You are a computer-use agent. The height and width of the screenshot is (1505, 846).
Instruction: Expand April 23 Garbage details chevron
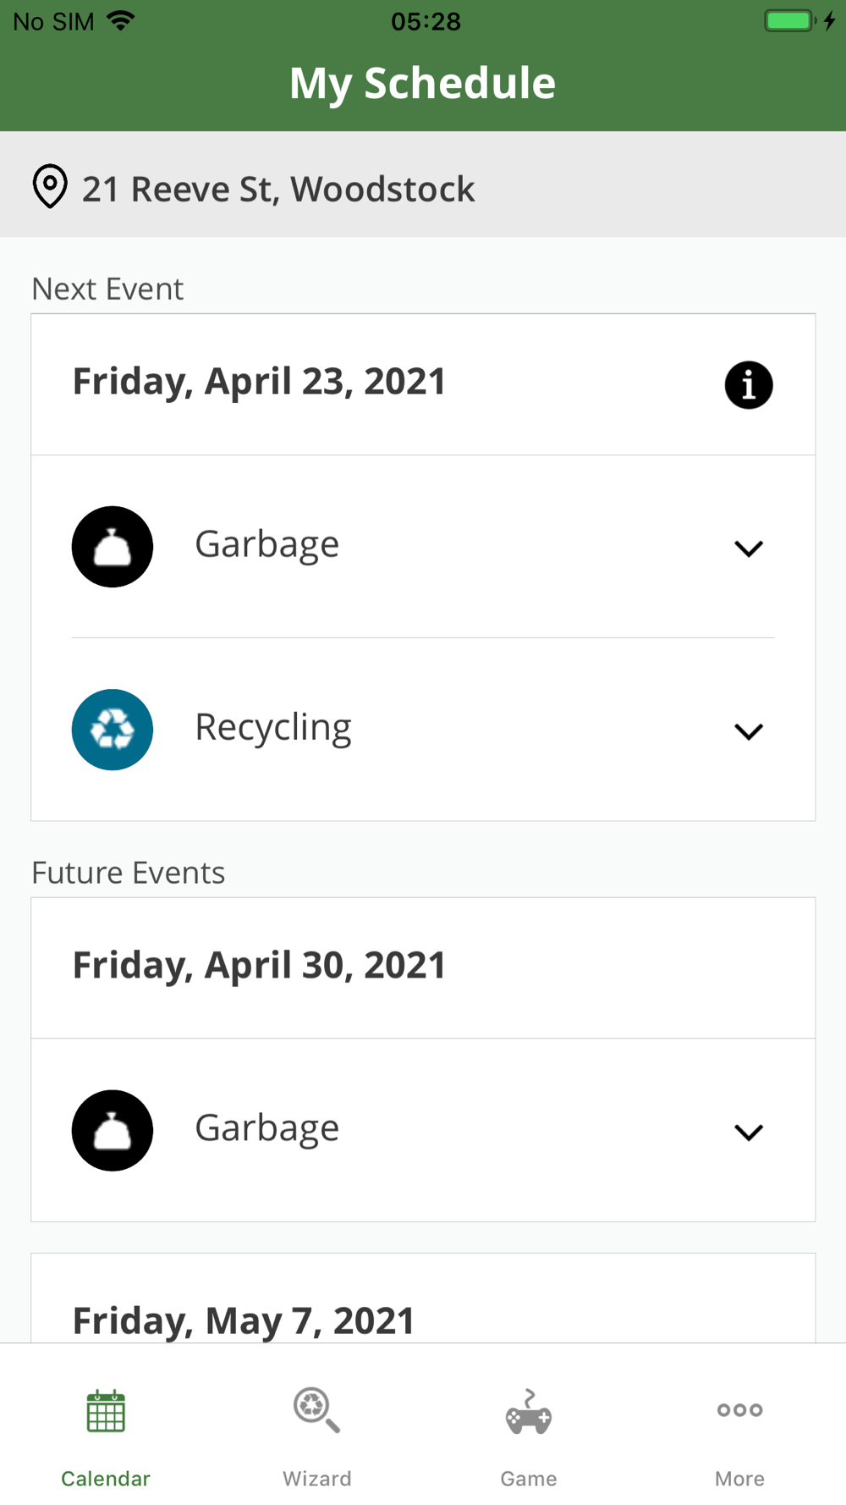click(x=749, y=549)
